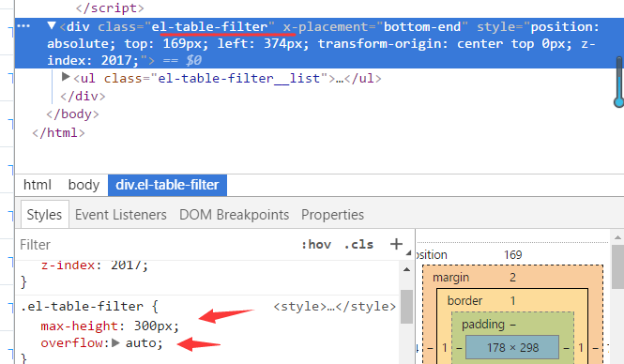
Task: Click the styles pane scroll-up arrow
Action: coord(406,270)
